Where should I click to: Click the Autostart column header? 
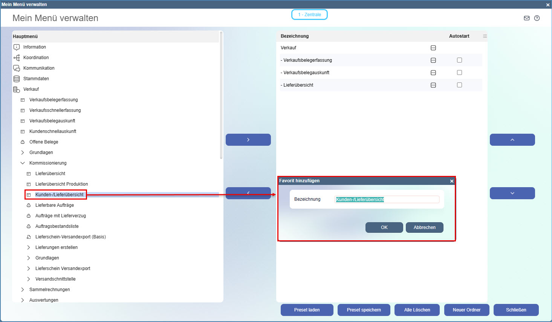click(x=459, y=36)
